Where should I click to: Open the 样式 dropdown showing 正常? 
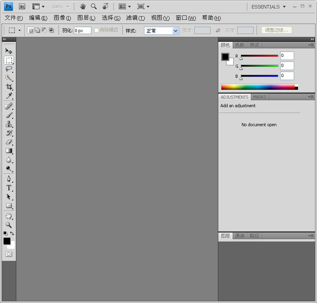pyautogui.click(x=161, y=30)
